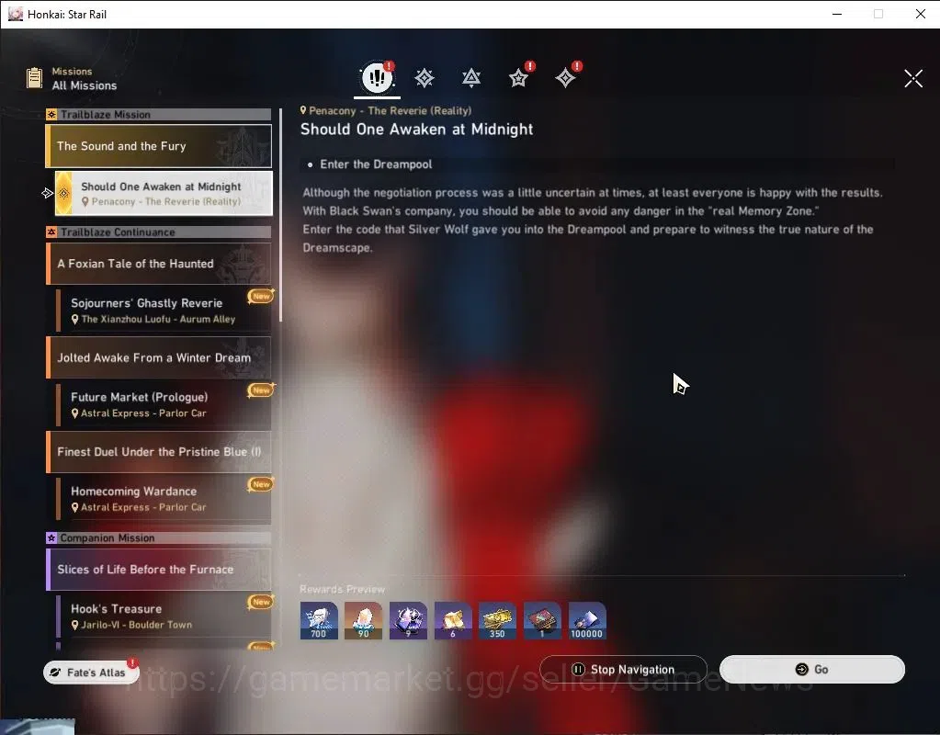Open Future Market (Prologue) mission

coord(164,404)
